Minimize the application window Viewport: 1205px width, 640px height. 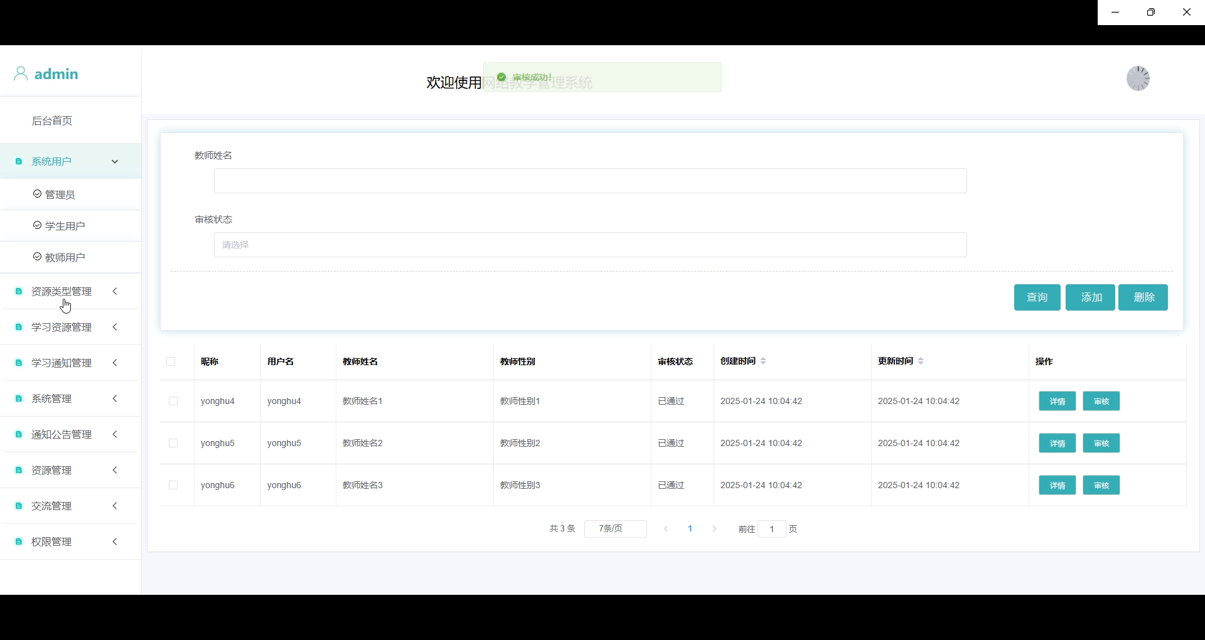[x=1115, y=12]
